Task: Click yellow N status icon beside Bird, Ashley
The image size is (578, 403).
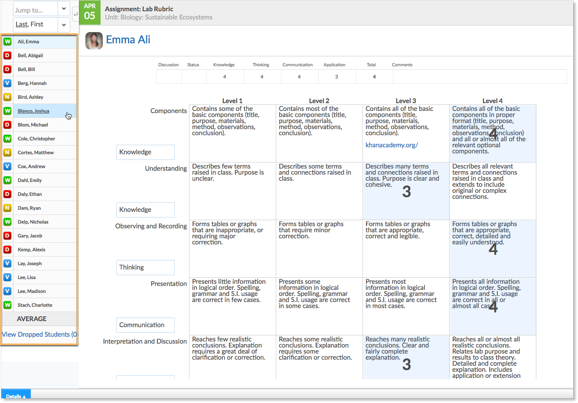Action: (x=7, y=97)
